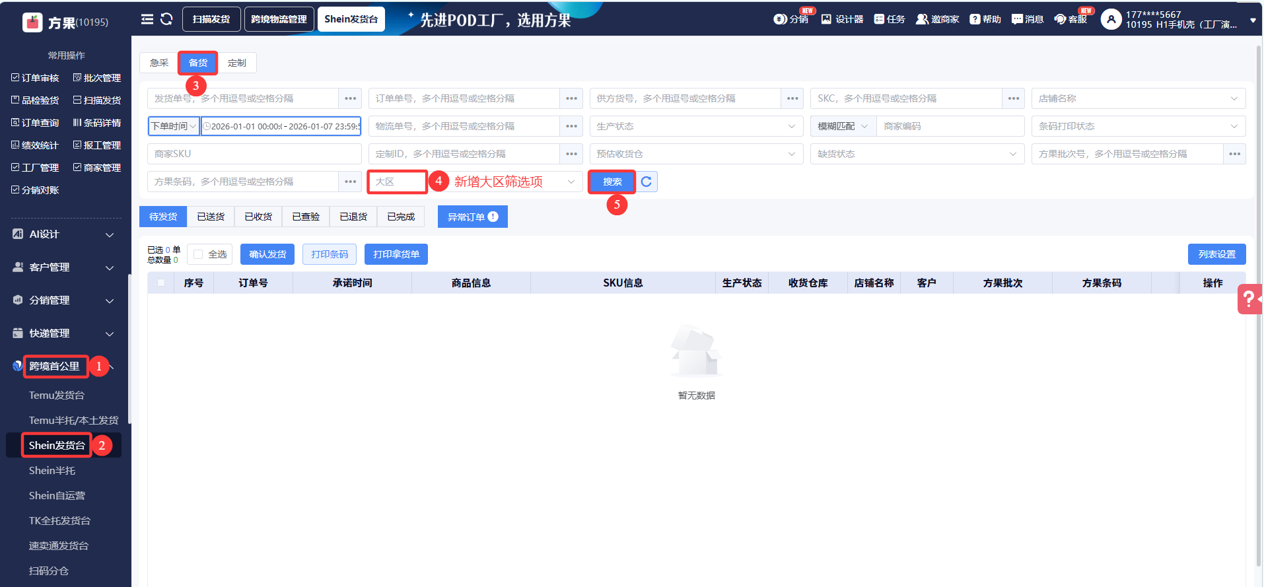Click the 方果 logo icon
This screenshot has height=587, width=1264.
32,22
